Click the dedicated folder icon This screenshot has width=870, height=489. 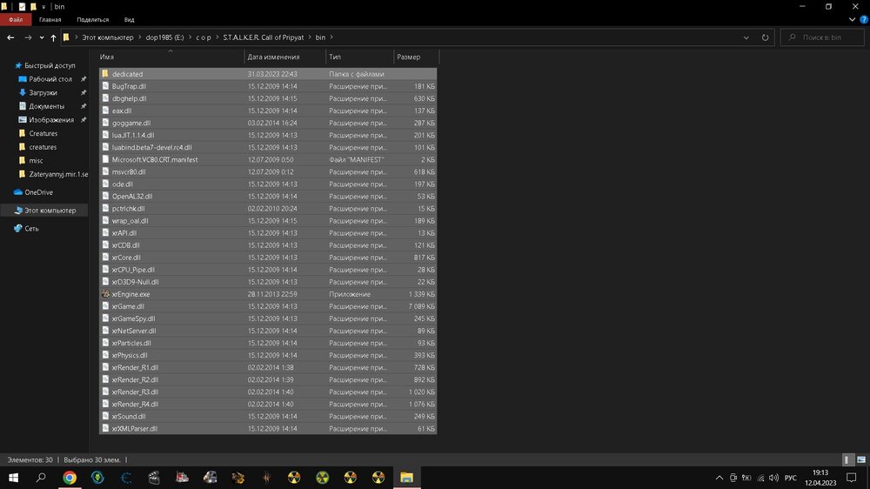105,74
